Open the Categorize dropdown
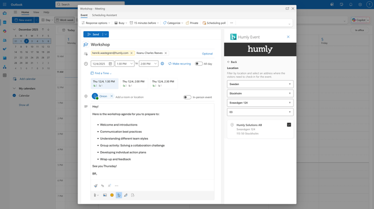374x209 pixels. pyautogui.click(x=173, y=23)
